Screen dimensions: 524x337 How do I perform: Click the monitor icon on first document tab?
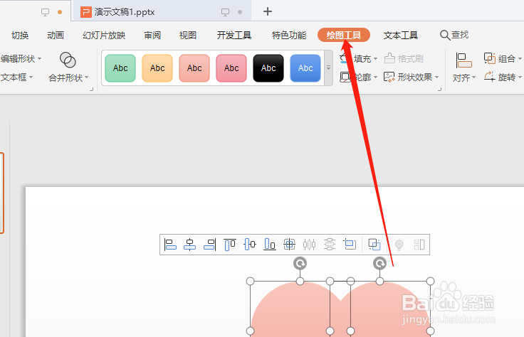pyautogui.click(x=45, y=12)
